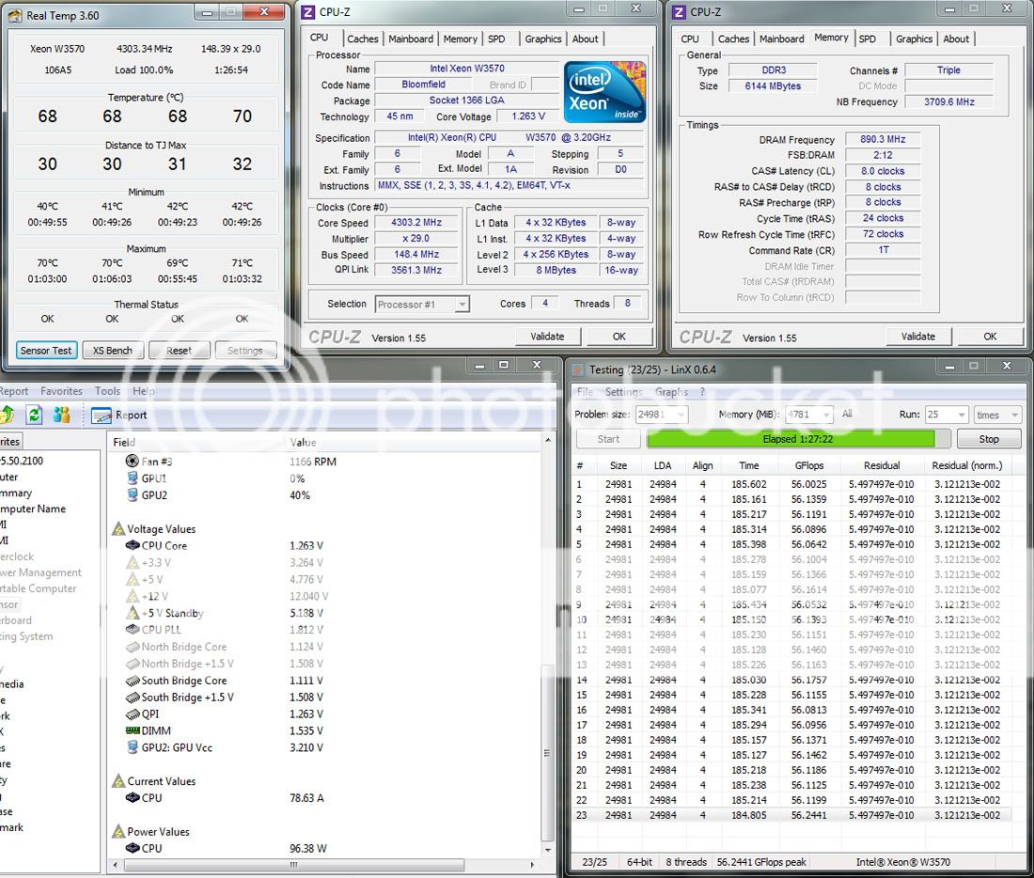Screen dimensions: 1034x878
Task: Select the +5 V Standby row icon
Action: [x=133, y=613]
